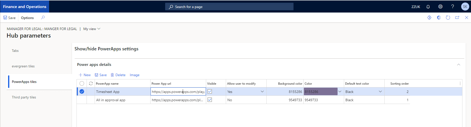This screenshot has width=471, height=127.
Task: Uncheck Visible for All in approval app
Action: pyautogui.click(x=210, y=100)
